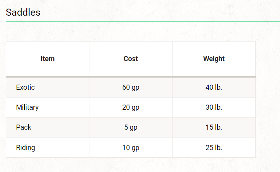The height and width of the screenshot is (172, 280).
Task: Select the Riding saddle item cell
Action: click(x=25, y=148)
